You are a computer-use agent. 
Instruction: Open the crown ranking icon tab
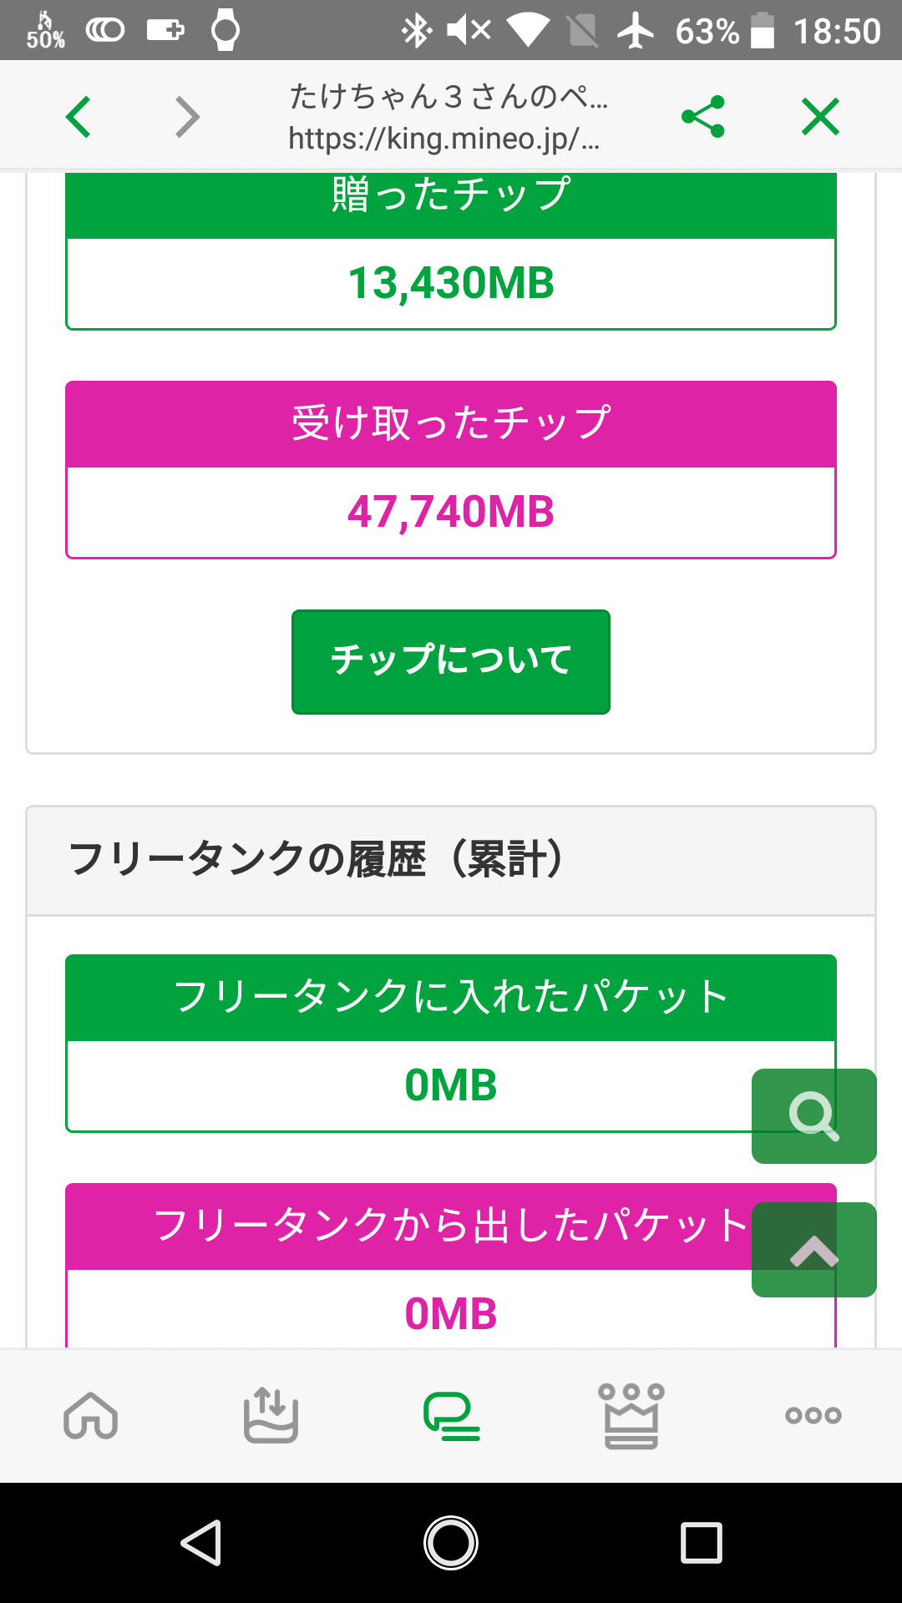click(631, 1415)
